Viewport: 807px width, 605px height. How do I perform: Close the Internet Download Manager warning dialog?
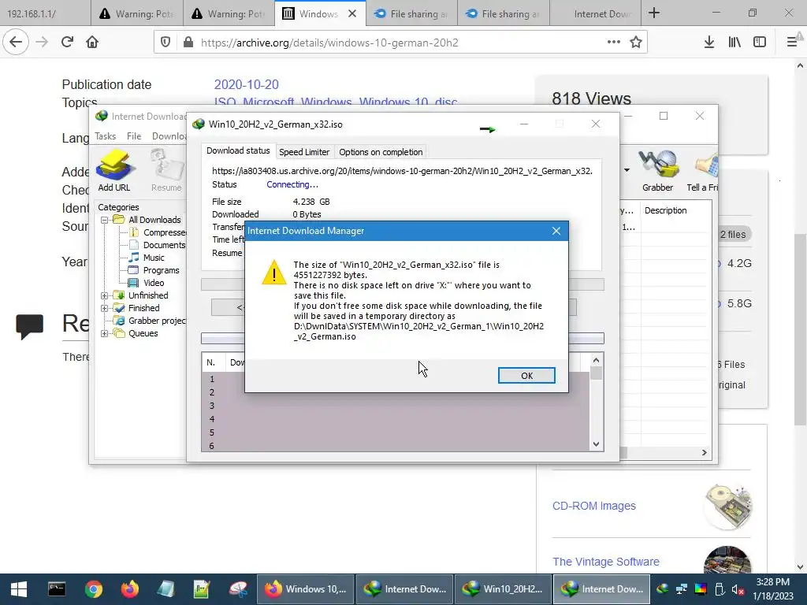[x=556, y=231]
